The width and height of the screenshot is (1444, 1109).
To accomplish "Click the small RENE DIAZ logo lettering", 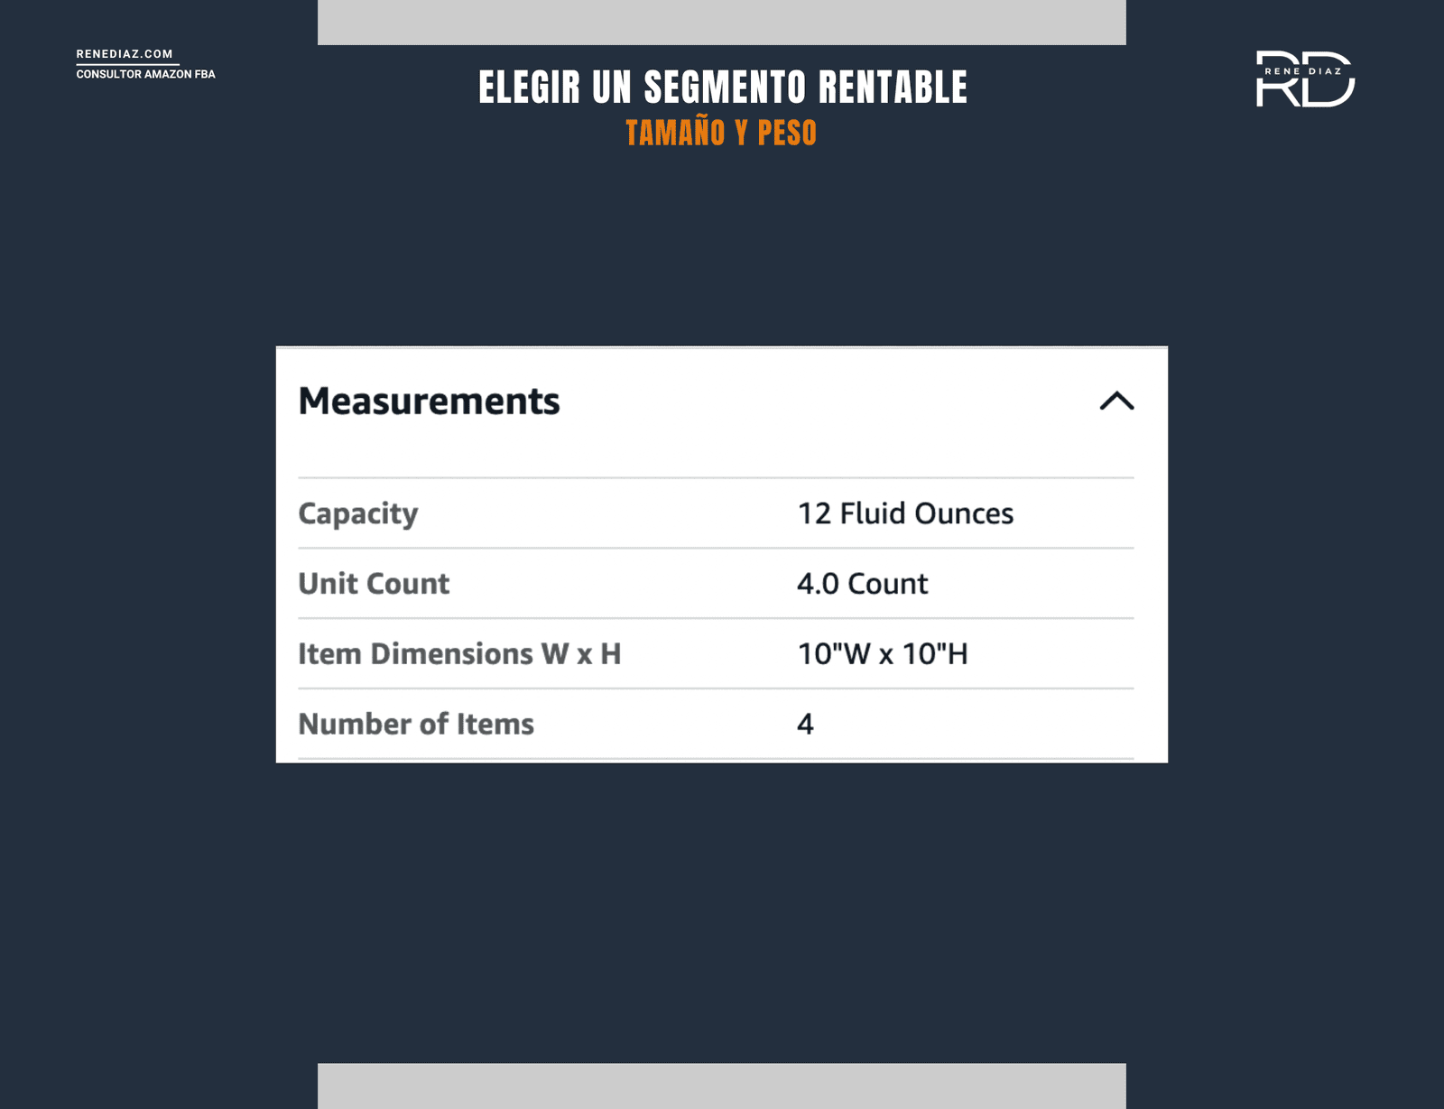I will 1302,71.
